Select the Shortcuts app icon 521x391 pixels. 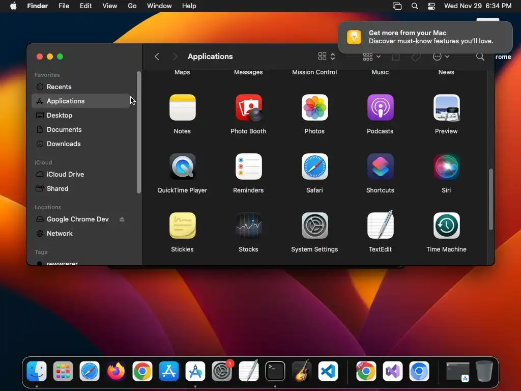381,166
